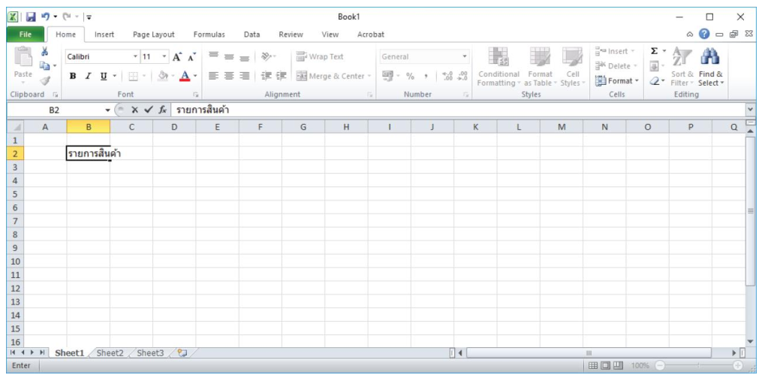Image resolution: width=762 pixels, height=381 pixels.
Task: Expand the General number format dropdown
Action: pyautogui.click(x=465, y=56)
